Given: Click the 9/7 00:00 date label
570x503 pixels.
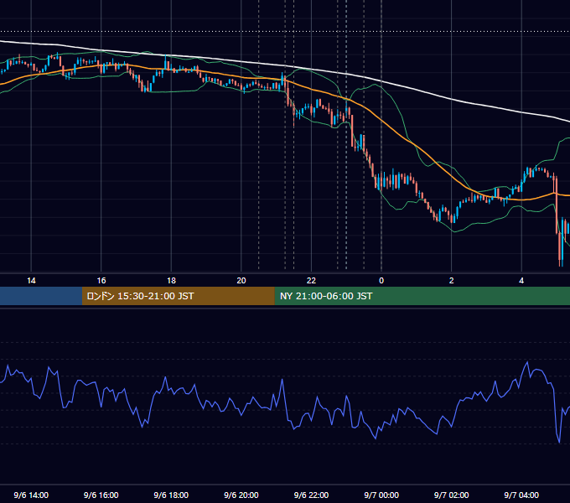Looking at the screenshot, I should pos(381,495).
